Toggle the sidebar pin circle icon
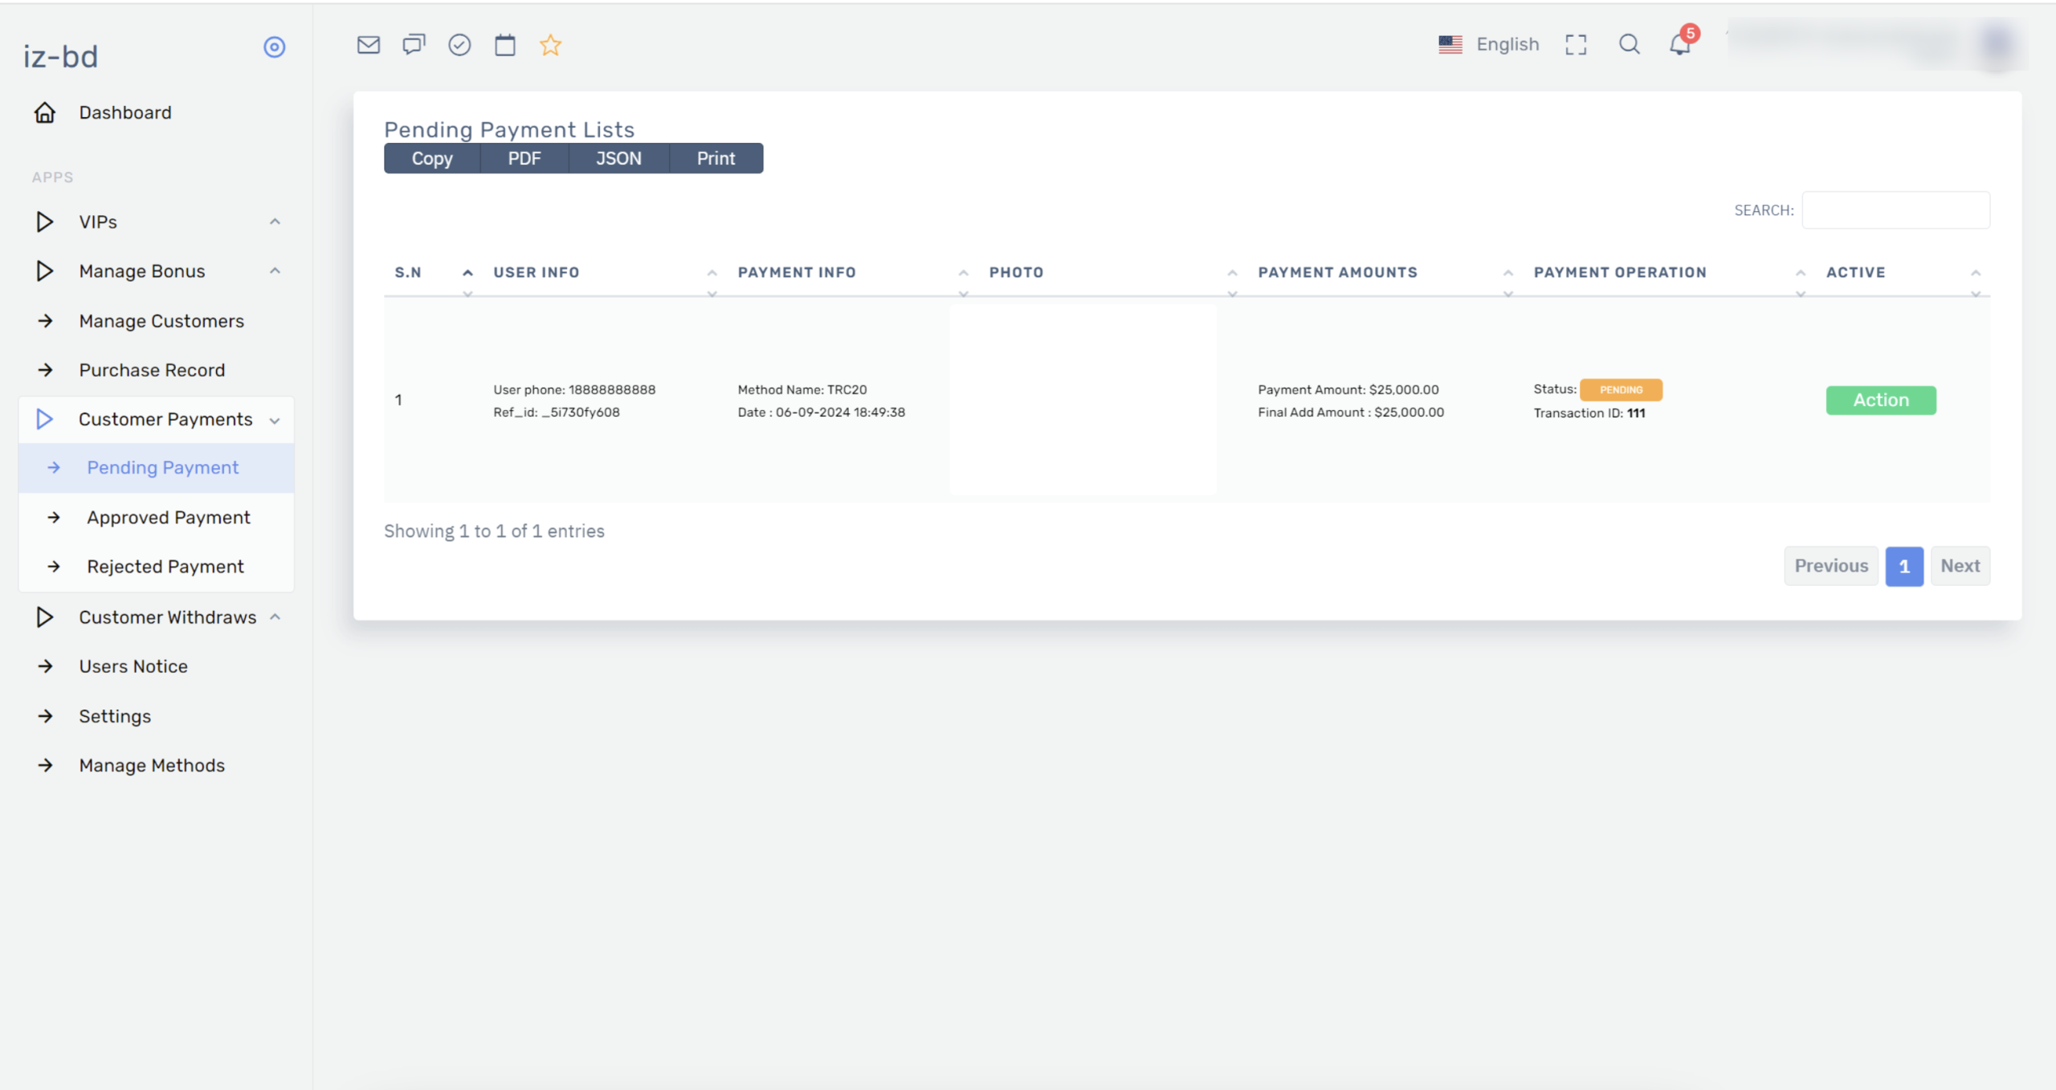The height and width of the screenshot is (1090, 2056). pyautogui.click(x=275, y=47)
